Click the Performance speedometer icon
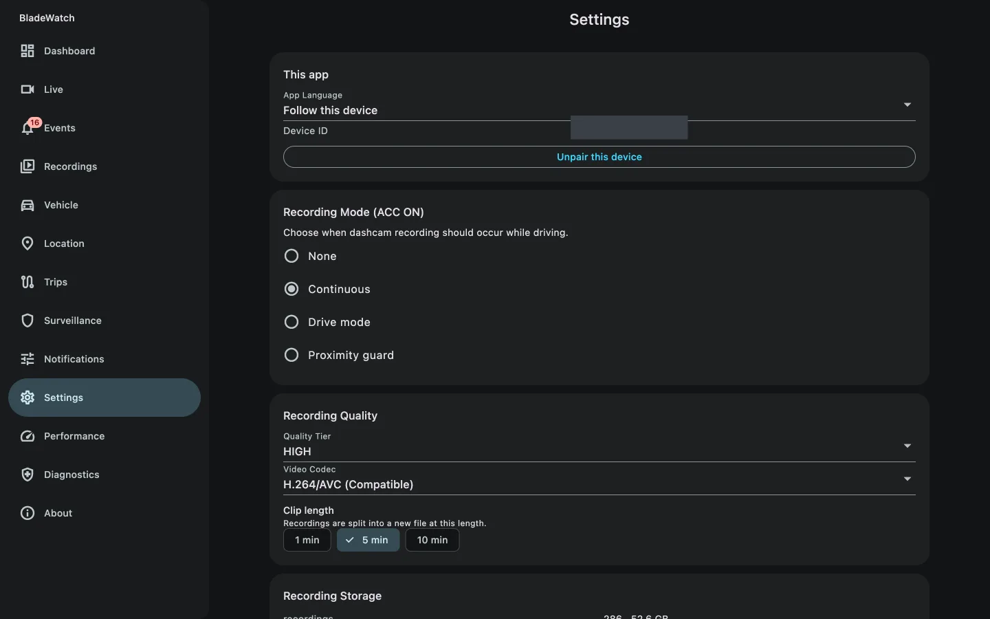The width and height of the screenshot is (990, 619). click(x=27, y=436)
